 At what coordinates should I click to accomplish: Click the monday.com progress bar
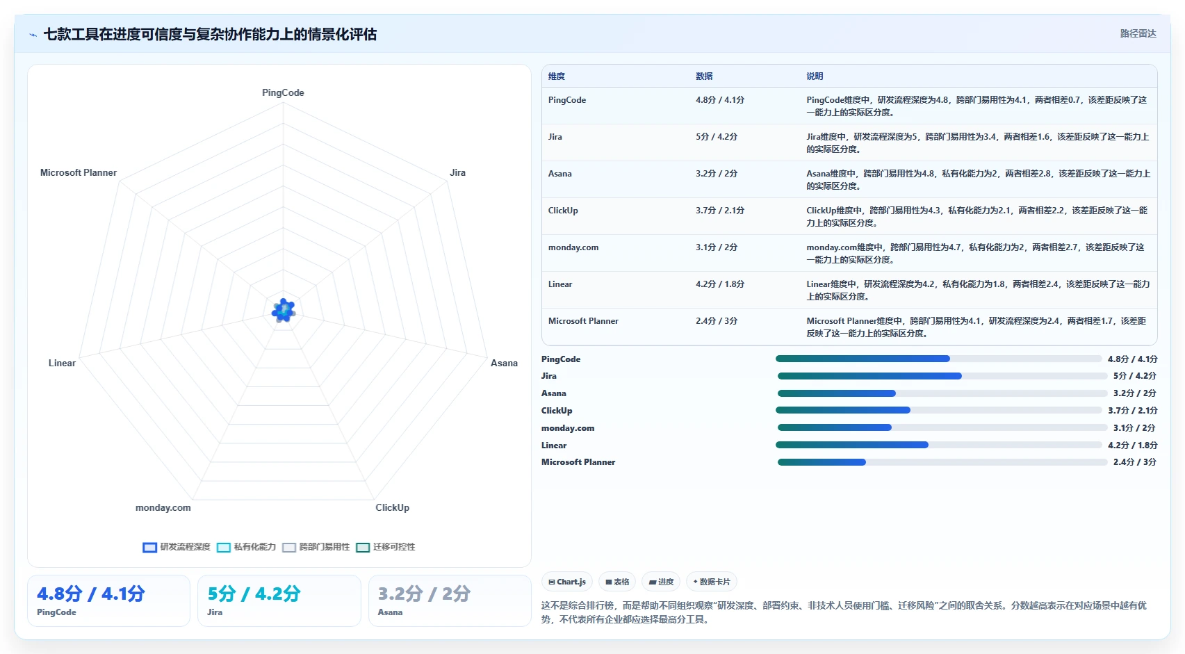click(x=942, y=427)
